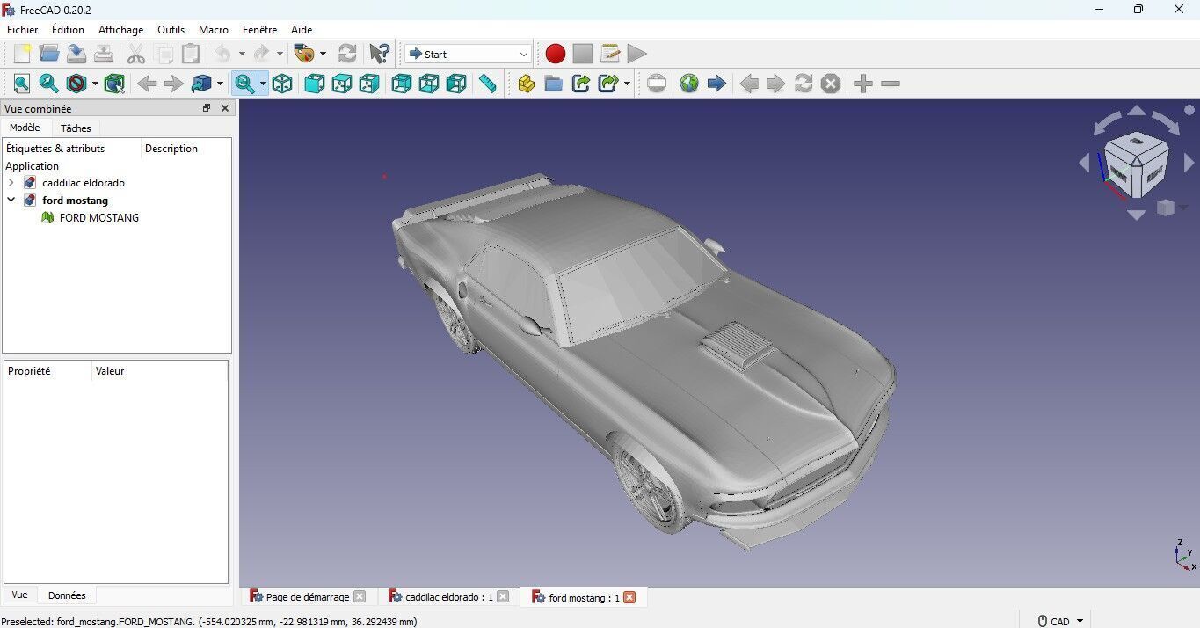Rotate view with navigation cube up arrow

[1137, 111]
